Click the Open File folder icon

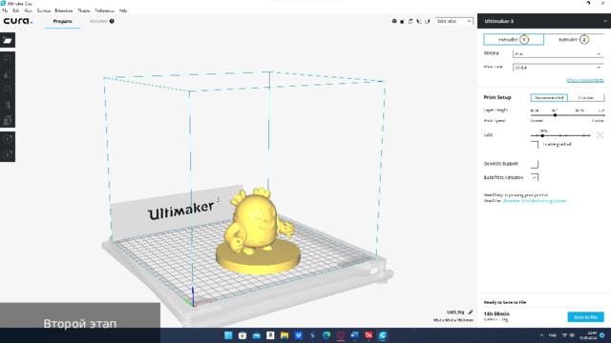(8, 40)
